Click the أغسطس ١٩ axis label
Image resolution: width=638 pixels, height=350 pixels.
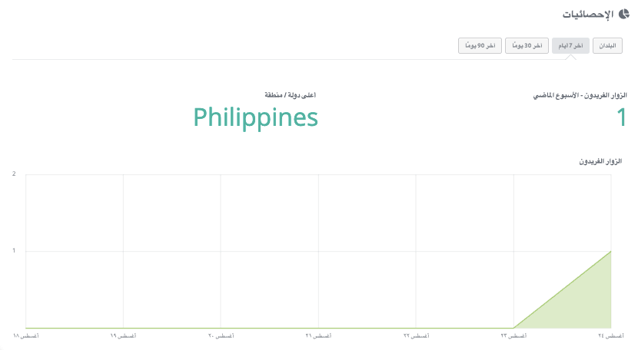click(x=123, y=335)
